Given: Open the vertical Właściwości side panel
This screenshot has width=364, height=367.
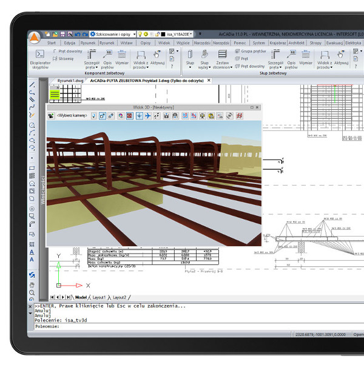Looking at the screenshot, I should pyautogui.click(x=43, y=189).
